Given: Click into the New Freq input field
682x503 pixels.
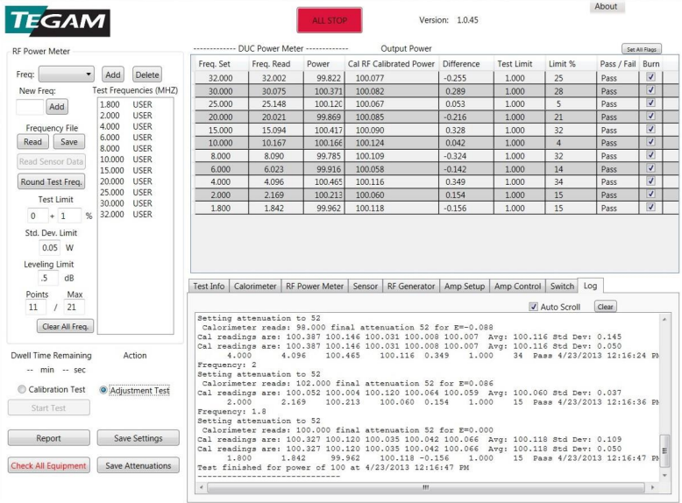Looking at the screenshot, I should coord(30,107).
